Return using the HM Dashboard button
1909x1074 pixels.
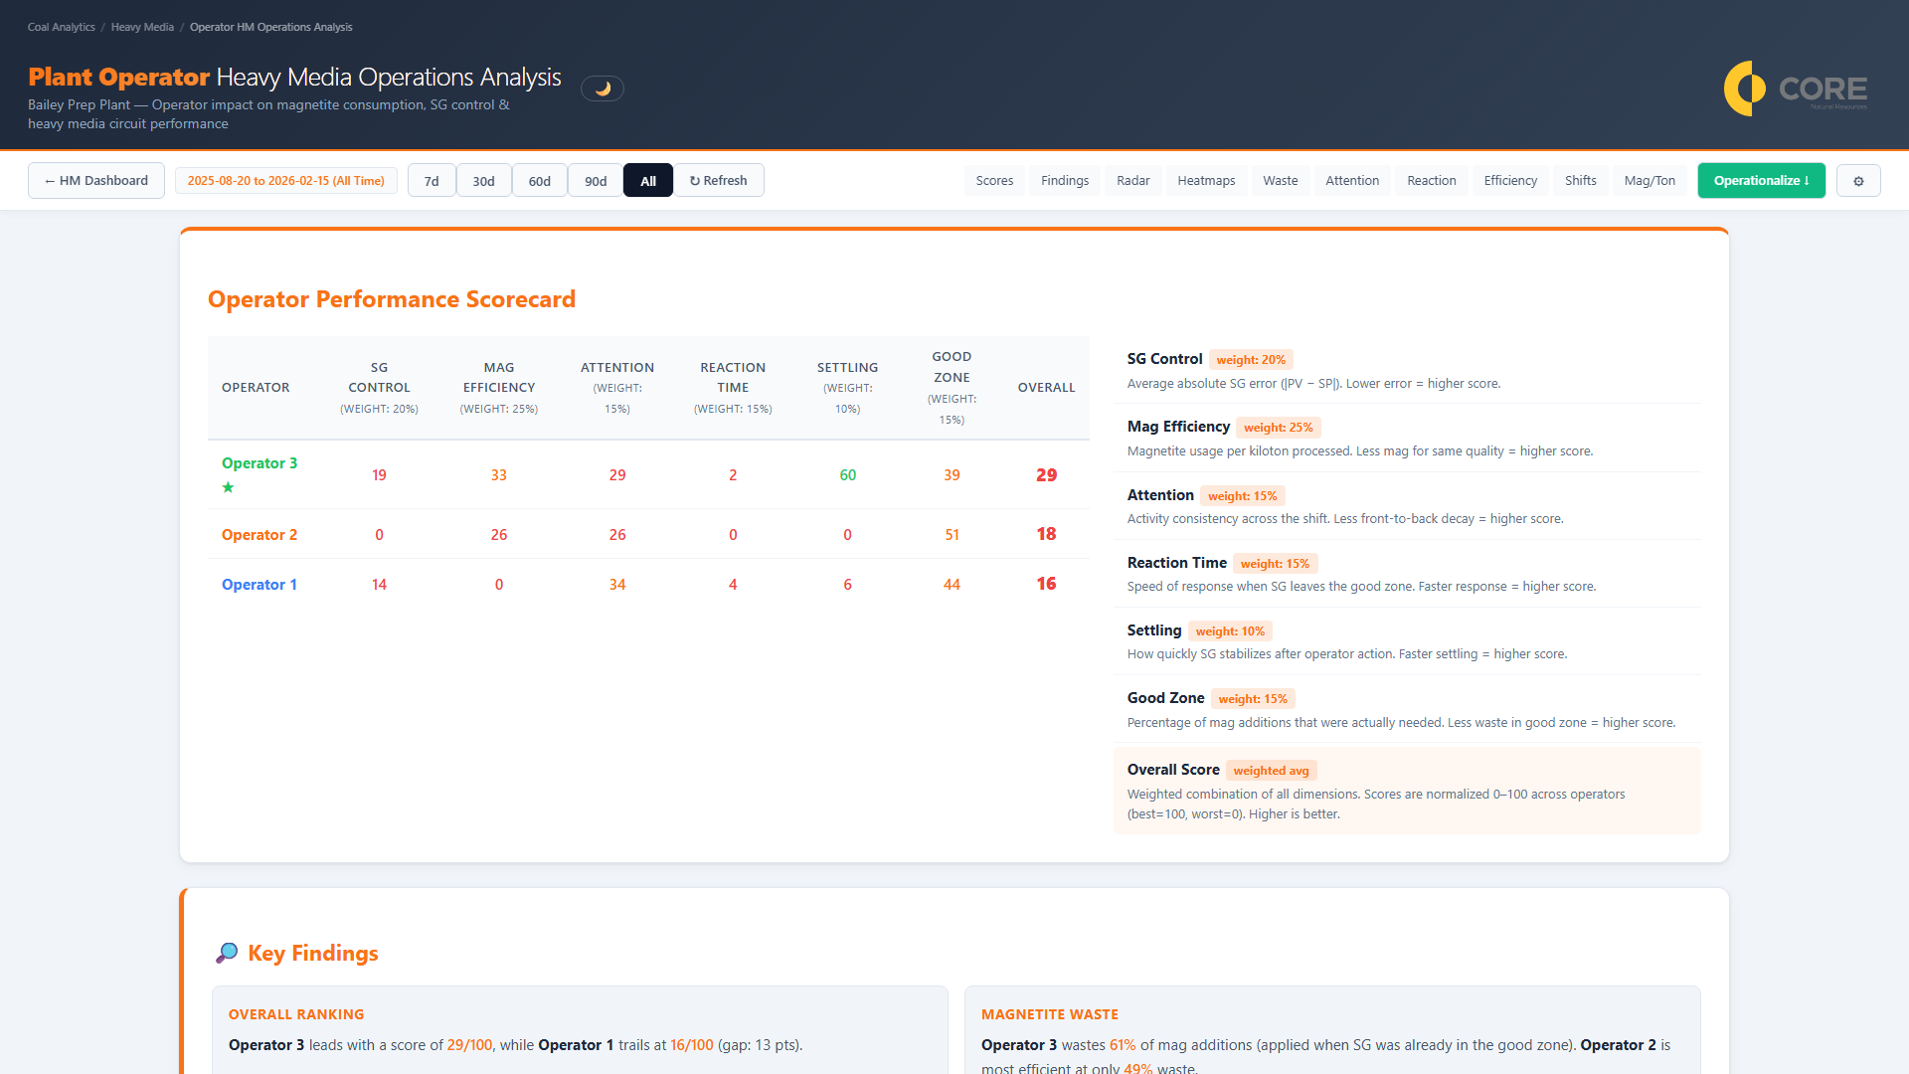[95, 180]
